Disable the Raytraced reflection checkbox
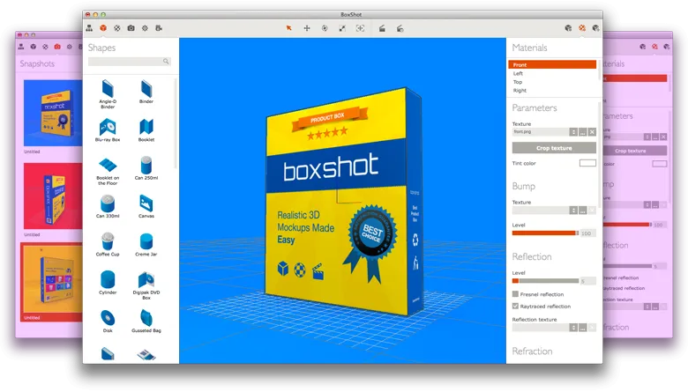 (x=516, y=306)
